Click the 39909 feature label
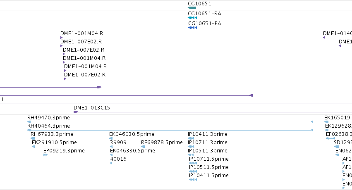The image size is (352, 190). point(118,142)
